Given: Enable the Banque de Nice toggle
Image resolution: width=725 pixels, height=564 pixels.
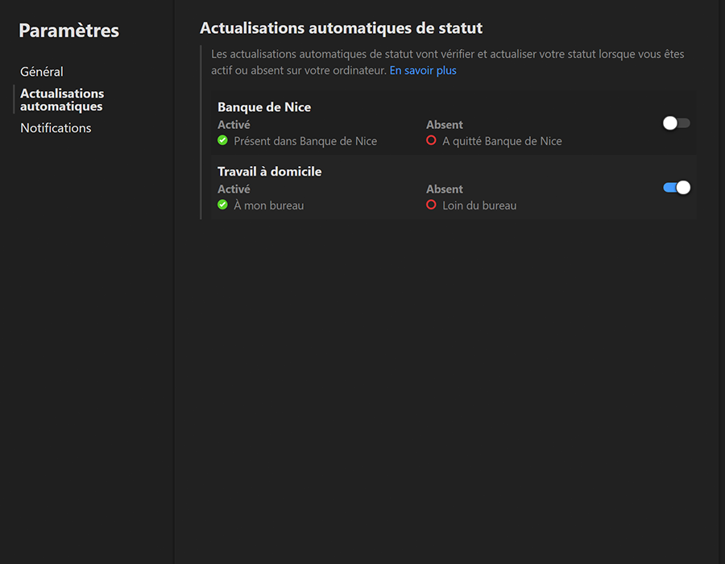Looking at the screenshot, I should 676,123.
